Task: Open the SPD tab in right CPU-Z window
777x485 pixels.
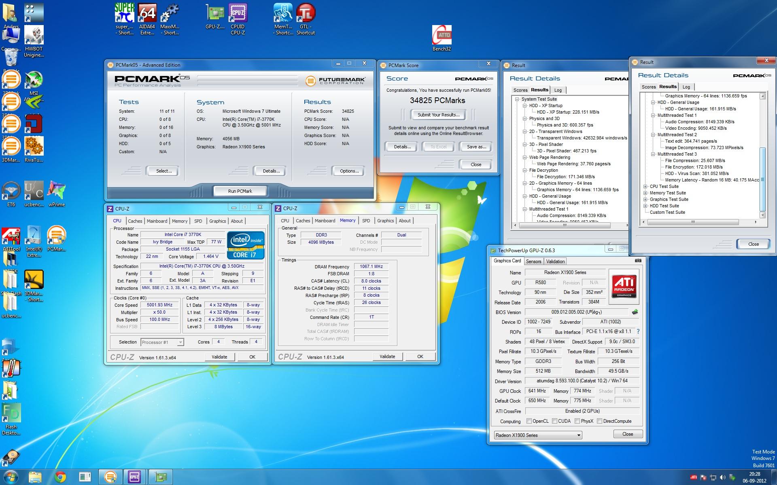Action: point(366,221)
